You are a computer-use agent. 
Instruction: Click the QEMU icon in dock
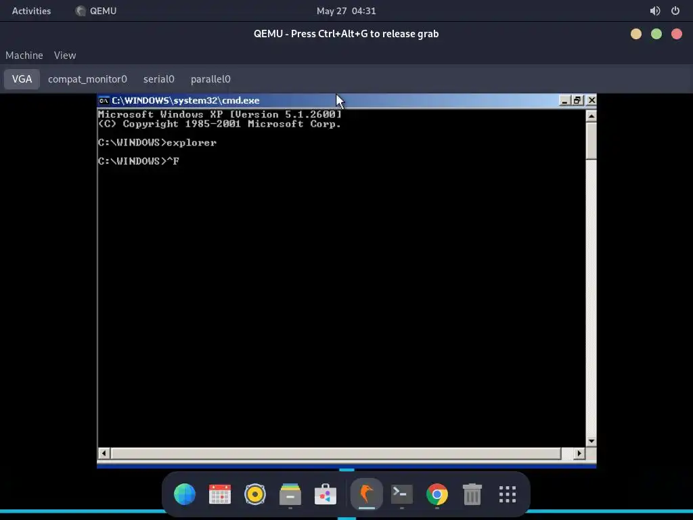[x=366, y=494]
